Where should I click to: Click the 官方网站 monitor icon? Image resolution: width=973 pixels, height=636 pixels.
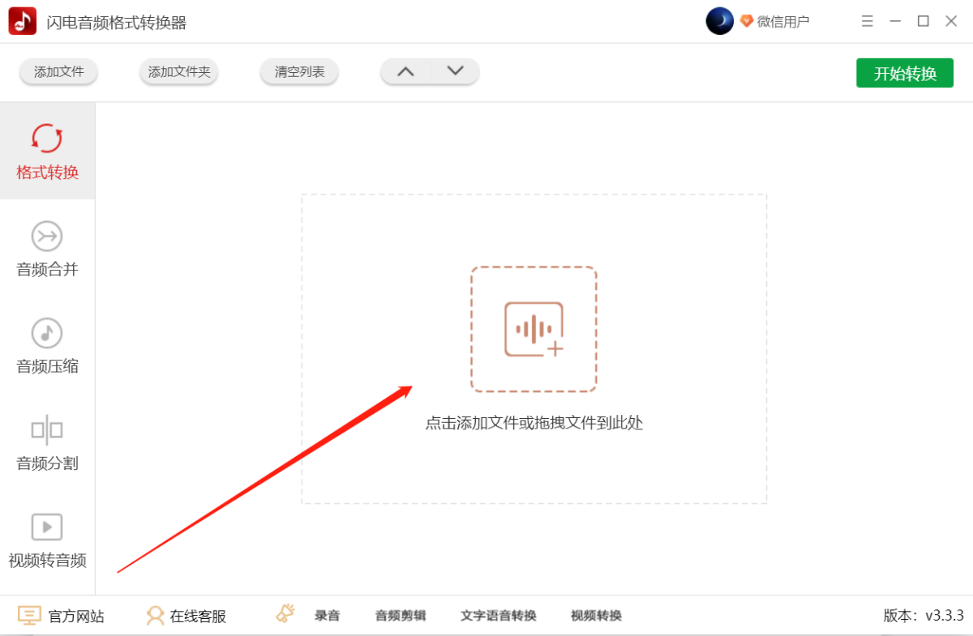(29, 616)
